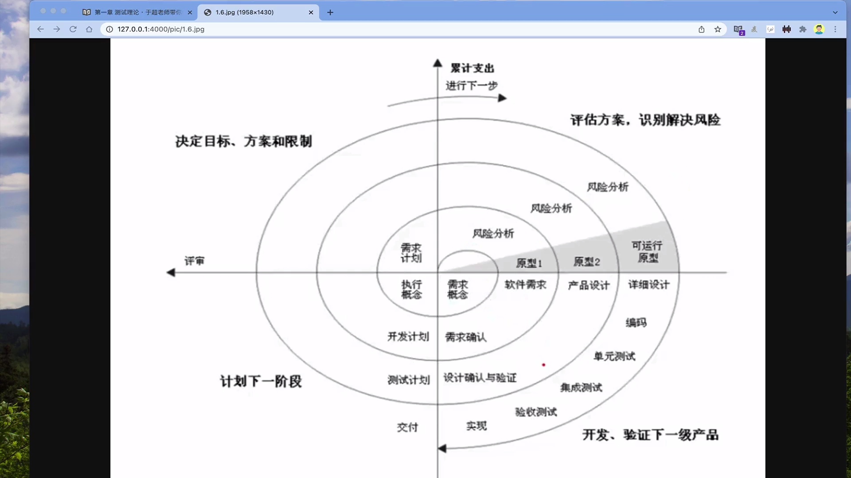Click the extension icon with badge 2
The height and width of the screenshot is (478, 851).
tap(739, 29)
